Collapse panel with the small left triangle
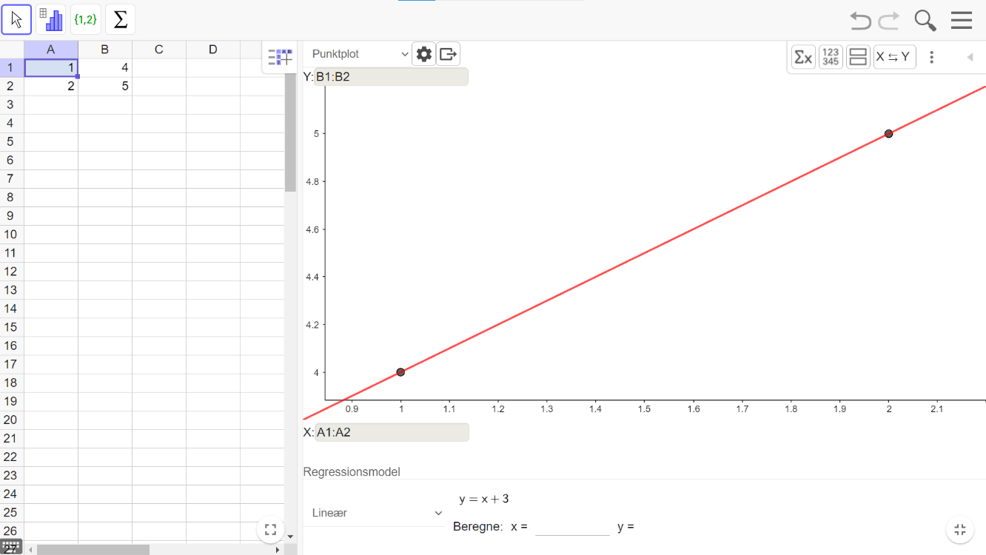The width and height of the screenshot is (986, 555). [x=970, y=57]
